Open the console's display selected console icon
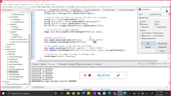Image resolution: width=171 pixels, height=96 pixels. [159, 63]
